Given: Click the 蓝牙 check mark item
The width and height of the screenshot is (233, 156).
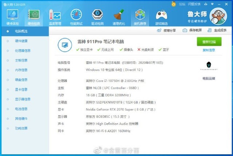Looking at the screenshot, I should click(163, 50).
